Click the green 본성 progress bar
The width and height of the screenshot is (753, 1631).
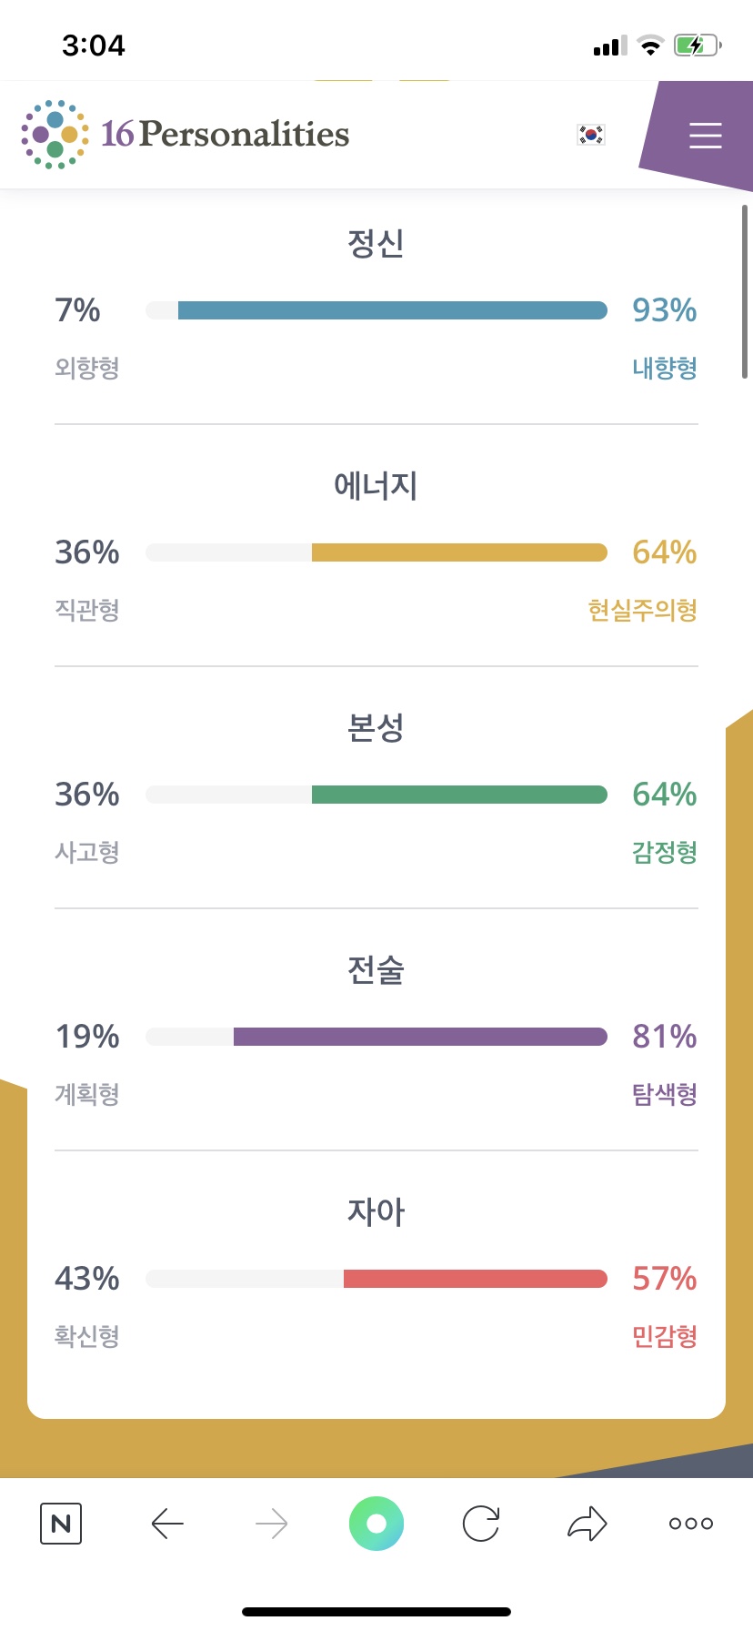point(458,795)
